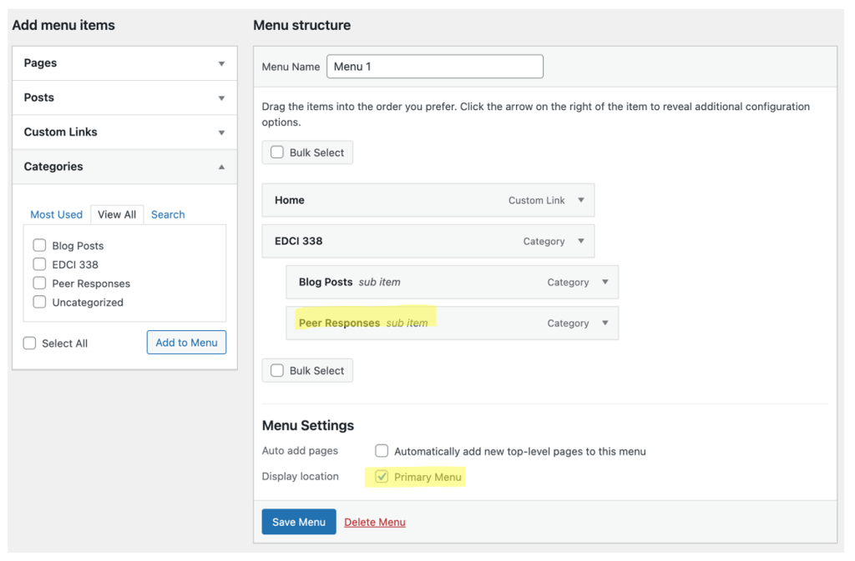Open options arrow for Blog Posts sub item
The image size is (855, 561).
pyautogui.click(x=605, y=283)
